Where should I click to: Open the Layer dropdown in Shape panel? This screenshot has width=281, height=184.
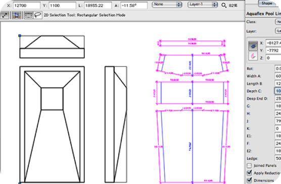coord(278,31)
